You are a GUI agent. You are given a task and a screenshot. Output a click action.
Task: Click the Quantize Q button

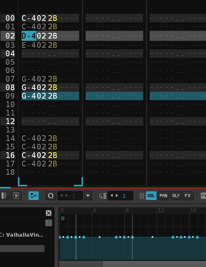[x=51, y=196]
